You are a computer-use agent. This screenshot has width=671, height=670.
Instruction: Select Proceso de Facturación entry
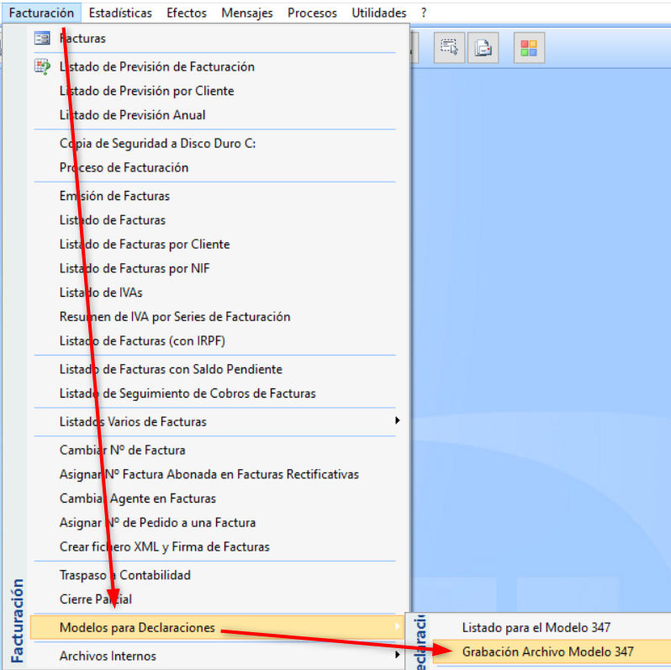tap(124, 167)
